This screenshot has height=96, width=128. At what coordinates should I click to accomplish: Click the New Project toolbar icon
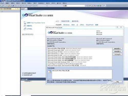tap(2, 6)
